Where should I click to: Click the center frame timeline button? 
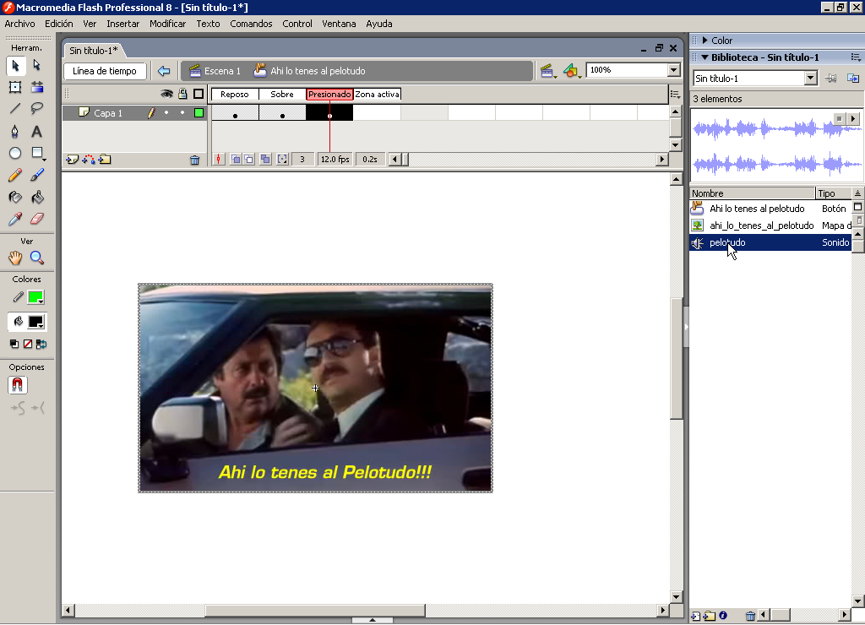pyautogui.click(x=219, y=160)
